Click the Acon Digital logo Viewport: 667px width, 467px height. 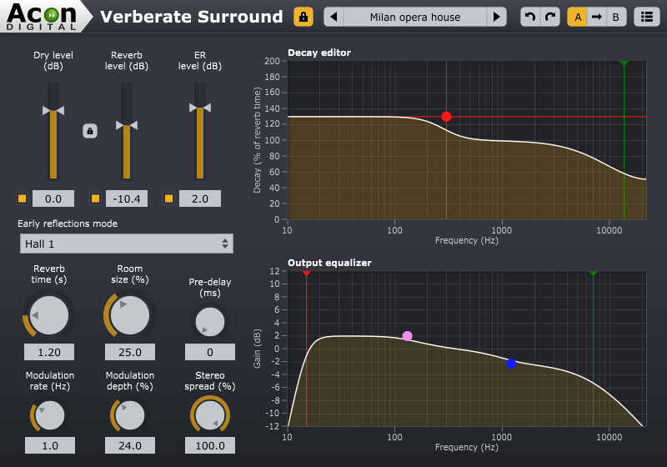point(43,17)
